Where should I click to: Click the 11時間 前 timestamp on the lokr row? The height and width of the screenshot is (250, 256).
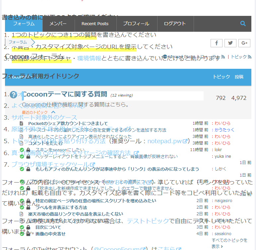199,149
